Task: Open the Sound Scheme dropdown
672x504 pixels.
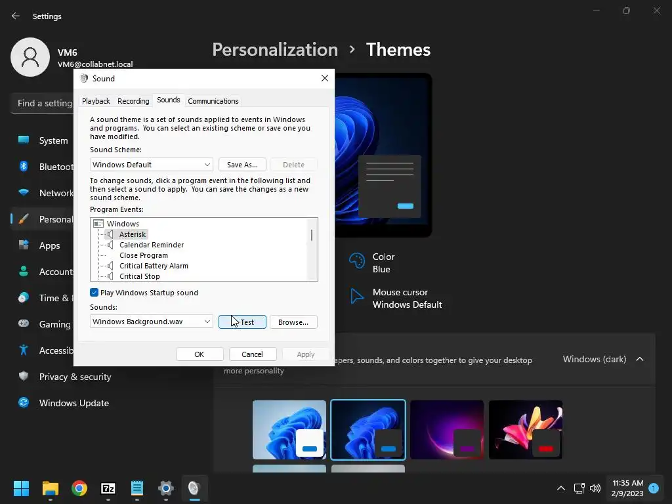Action: 152,165
